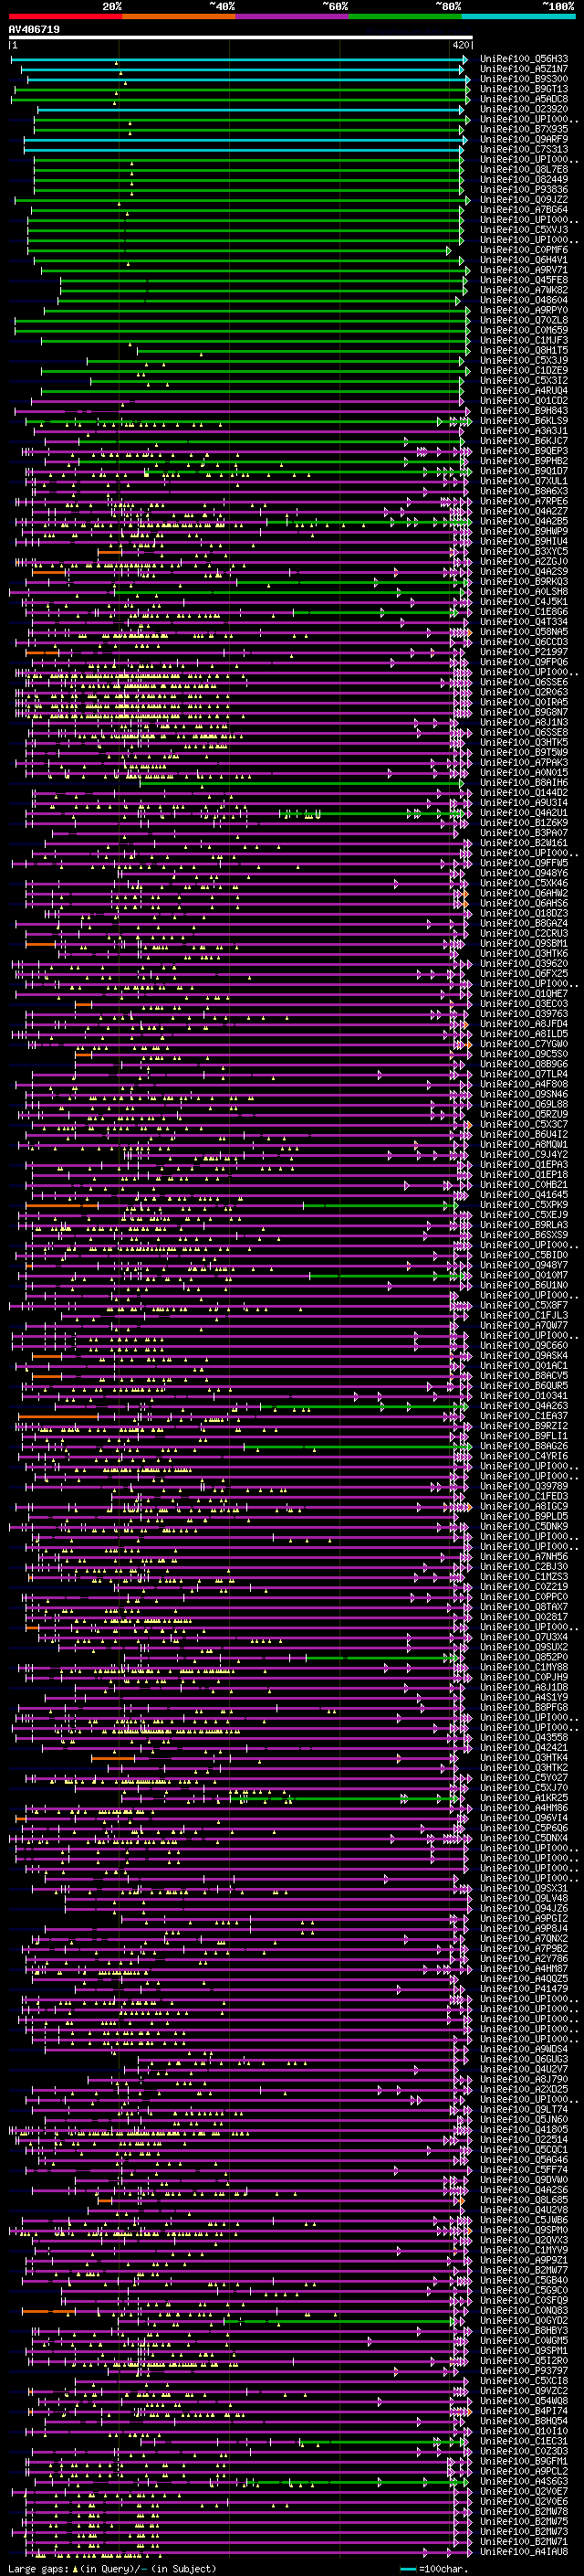Select hit label UniRef100_A7WK82
This screenshot has height=2576, width=584.
click(524, 290)
